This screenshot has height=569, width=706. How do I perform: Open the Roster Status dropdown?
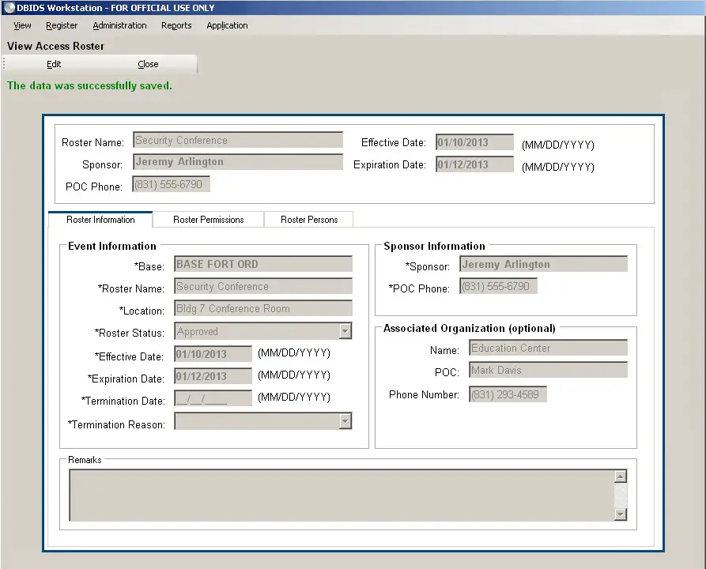[345, 330]
